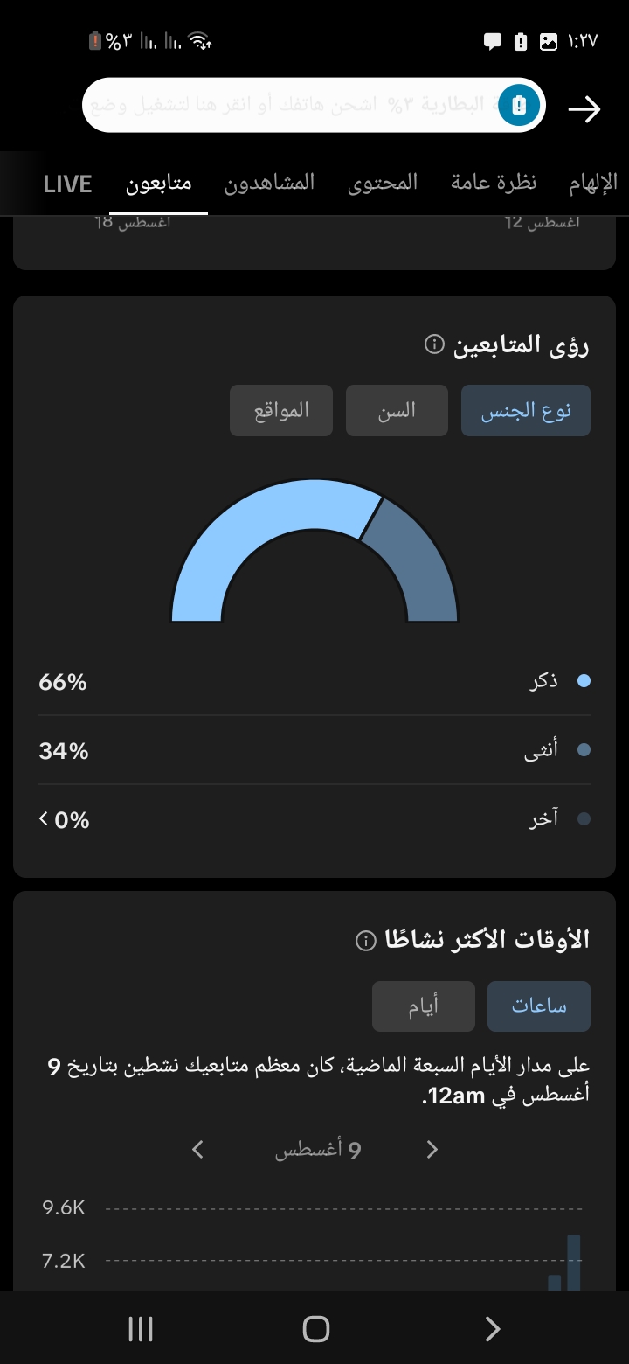
Task: Tap the info icon beside الأوقات الأكثر نشاطًا
Action: coord(366,941)
